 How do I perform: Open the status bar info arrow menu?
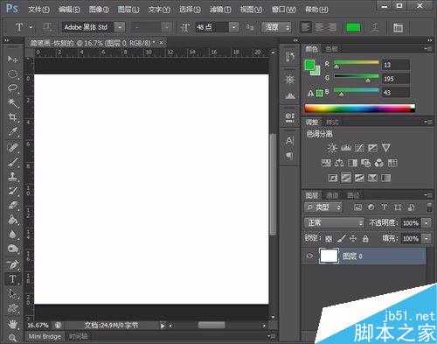[x=163, y=326]
